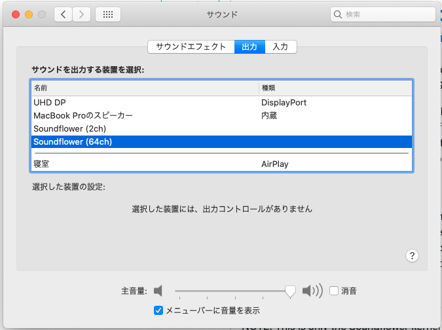
Task: Click in the 検索 search field
Action: 383,14
